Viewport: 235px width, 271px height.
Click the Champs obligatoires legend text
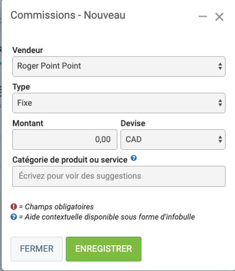pyautogui.click(x=56, y=207)
